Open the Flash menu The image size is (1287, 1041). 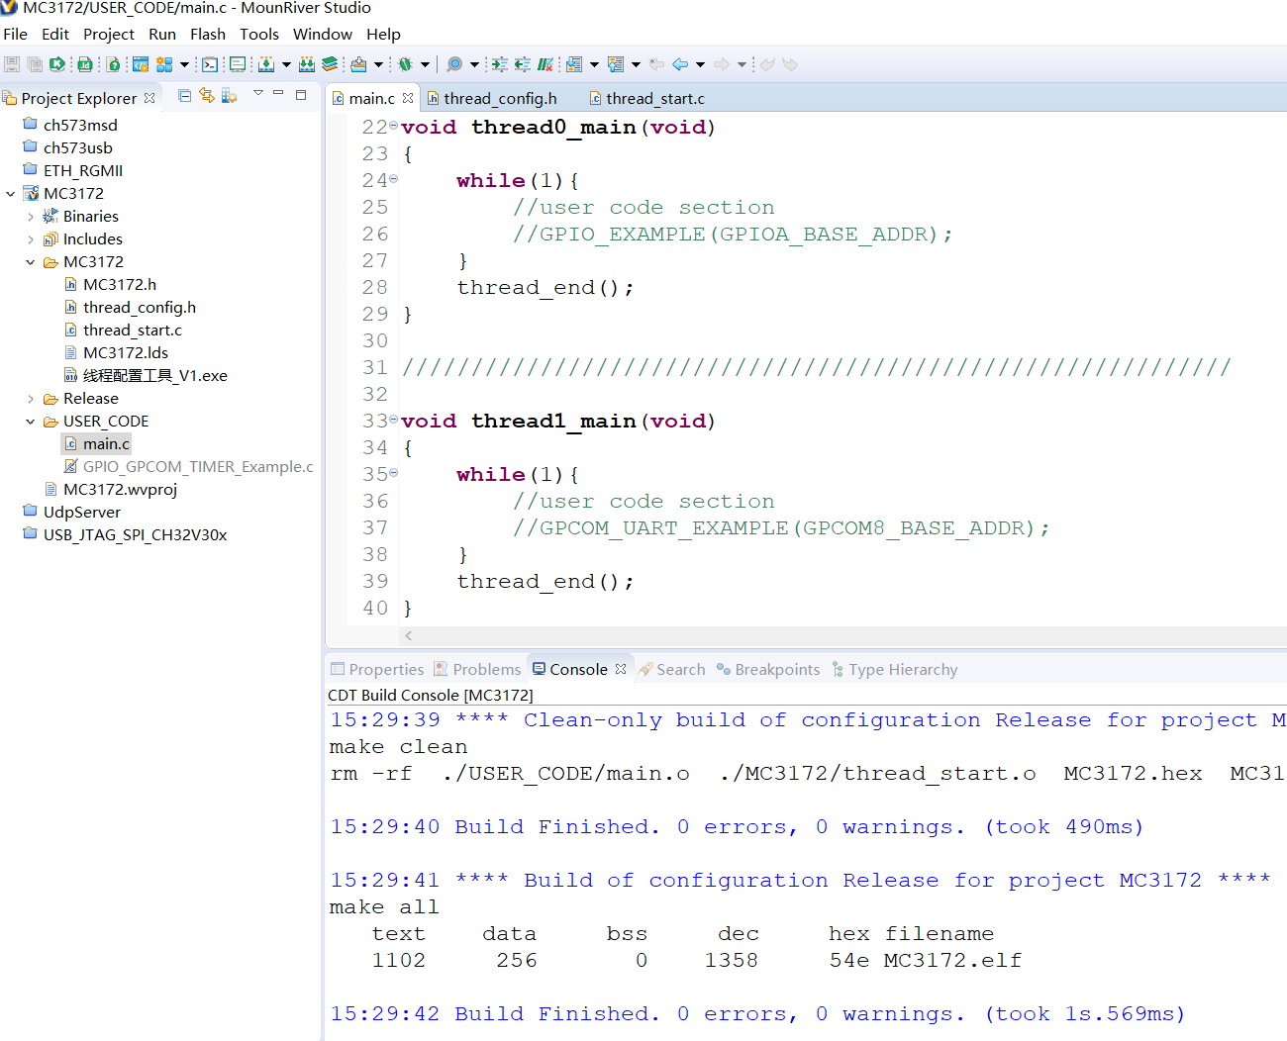(x=208, y=34)
